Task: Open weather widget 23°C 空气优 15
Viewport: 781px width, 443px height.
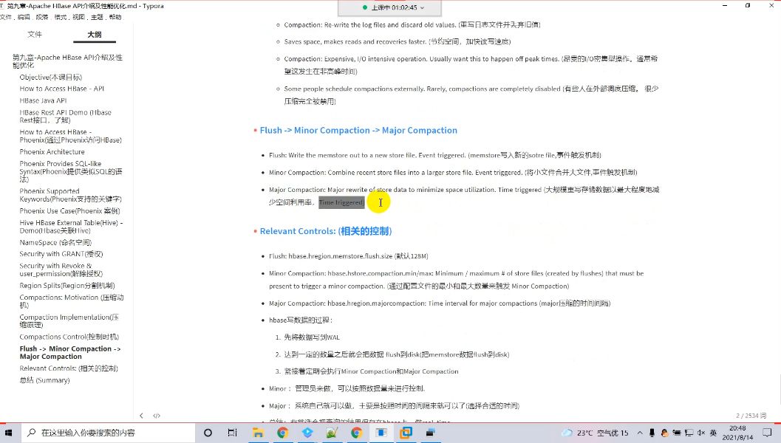Action: pos(596,433)
